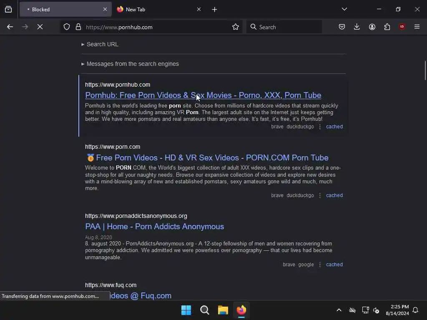Open Firefox View icon
This screenshot has width=427, height=320.
point(8,9)
